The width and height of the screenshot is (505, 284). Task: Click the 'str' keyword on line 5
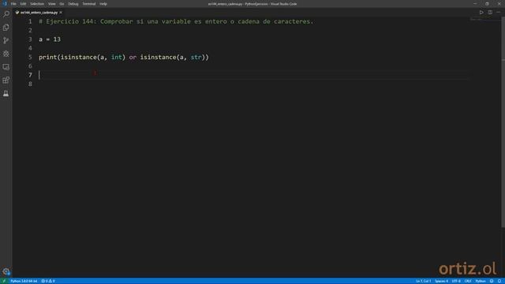tap(196, 58)
